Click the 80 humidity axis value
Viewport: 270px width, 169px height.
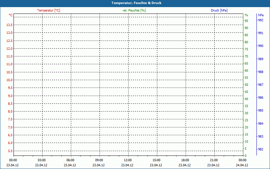coord(246,42)
